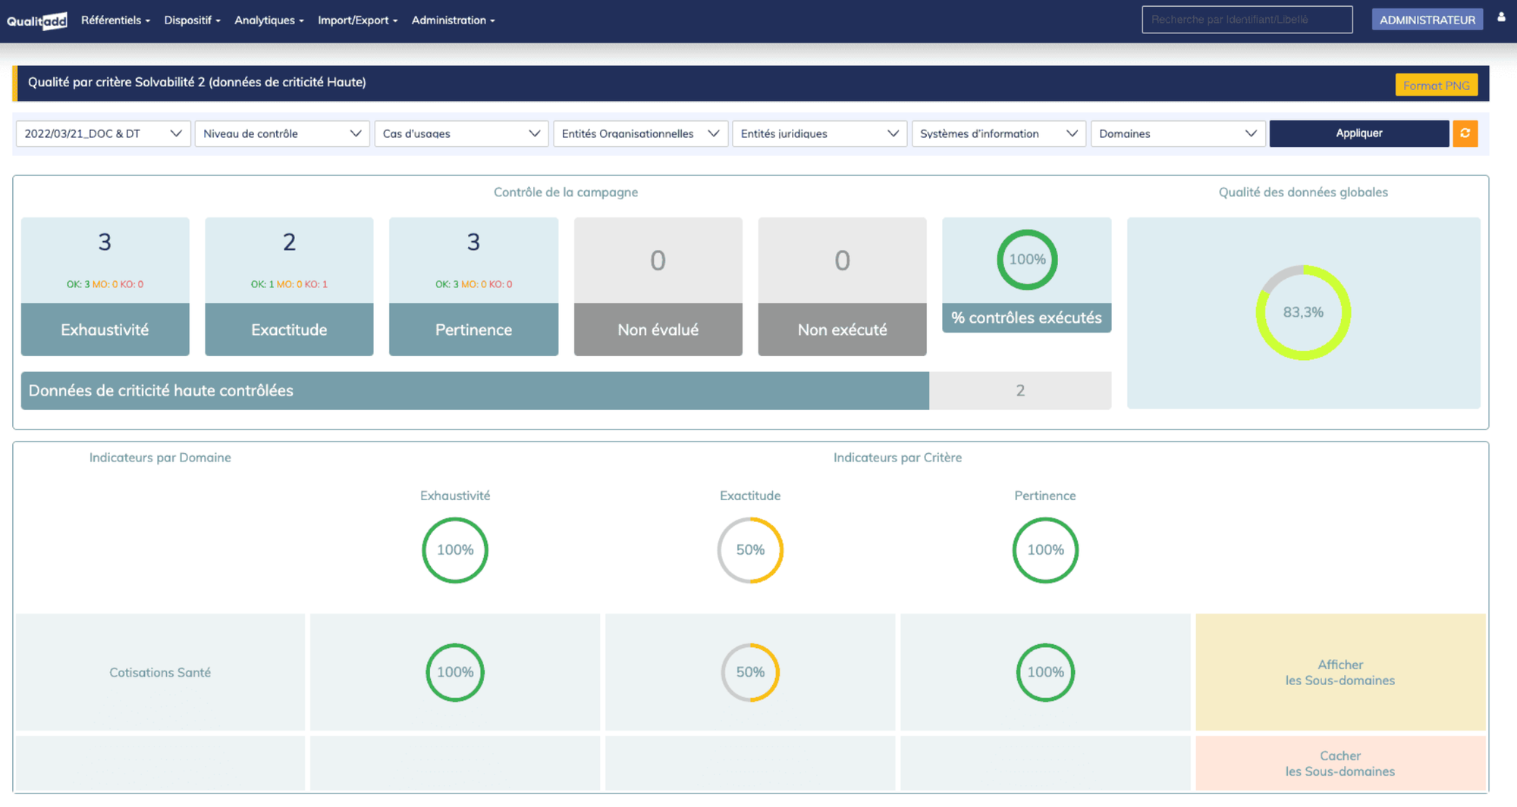1517x807 pixels.
Task: Expand the campaign 2022/03/21_DOC & DT dropdown
Action: coord(102,133)
